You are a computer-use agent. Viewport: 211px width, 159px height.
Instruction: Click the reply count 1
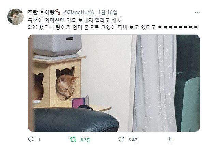[39, 140]
